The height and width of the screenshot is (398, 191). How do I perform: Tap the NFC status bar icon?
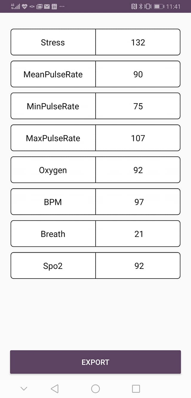coord(134,6)
